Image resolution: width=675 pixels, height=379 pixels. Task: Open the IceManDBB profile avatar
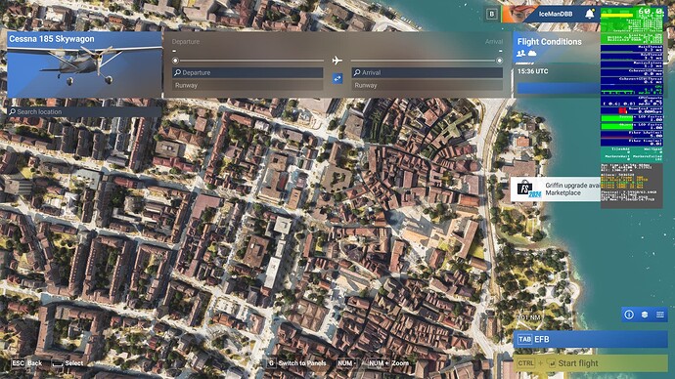coord(519,14)
